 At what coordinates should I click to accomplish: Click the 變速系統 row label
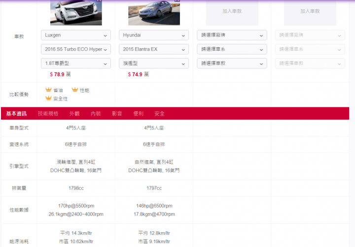tap(19, 144)
